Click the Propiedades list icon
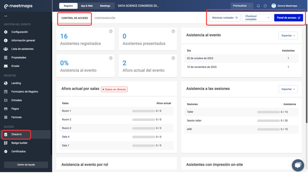 click(6, 57)
